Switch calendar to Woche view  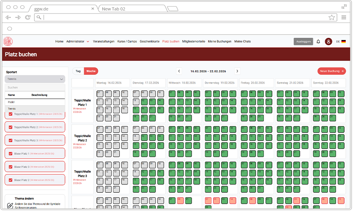tap(91, 71)
